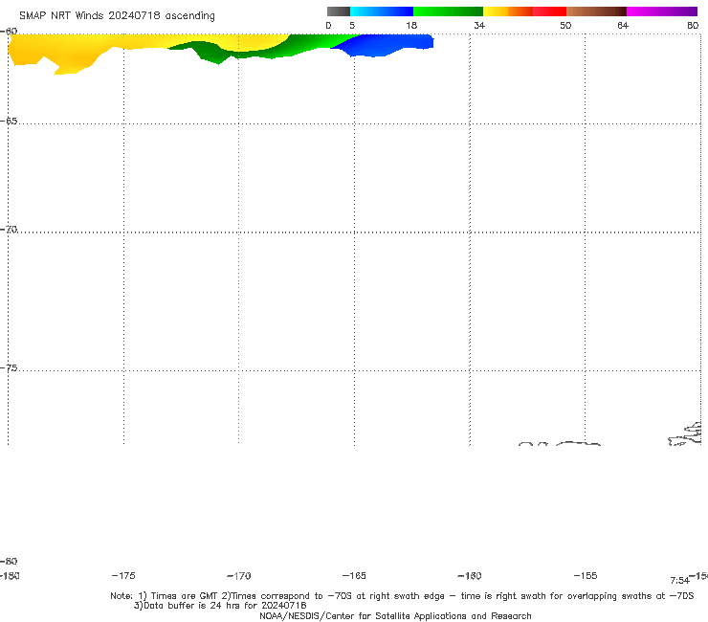Click the latitude label '-70'

tap(9, 229)
